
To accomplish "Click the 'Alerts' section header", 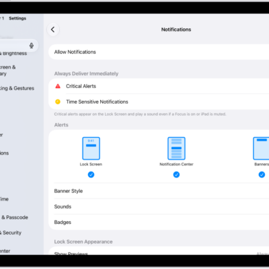I will point(61,125).
